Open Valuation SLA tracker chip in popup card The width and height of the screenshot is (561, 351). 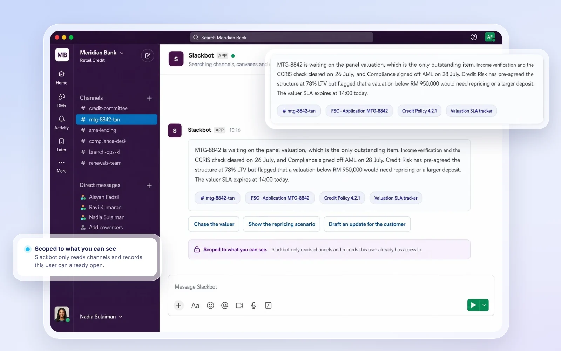(x=471, y=111)
